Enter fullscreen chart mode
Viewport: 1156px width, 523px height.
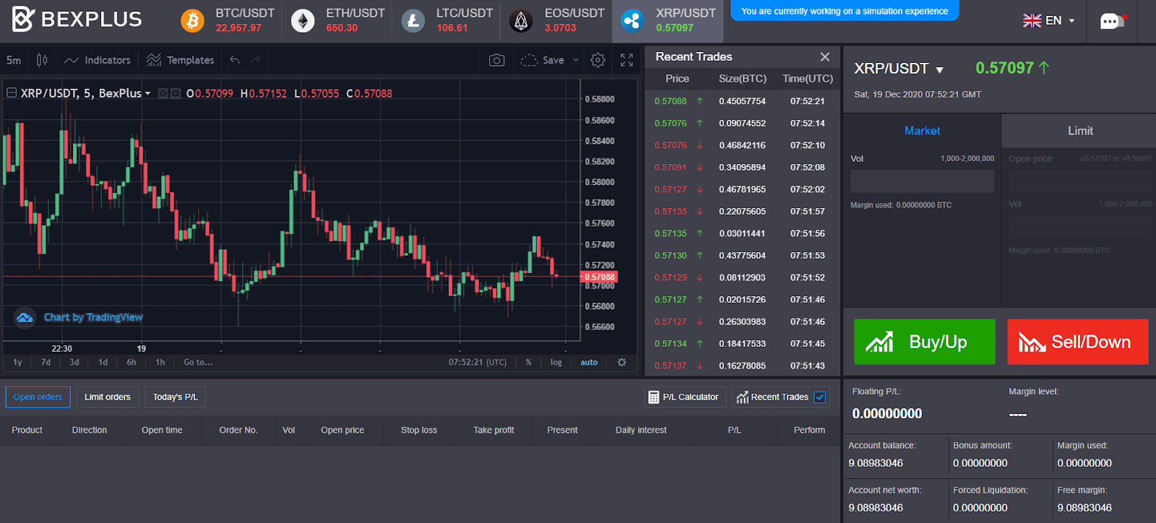[x=626, y=60]
